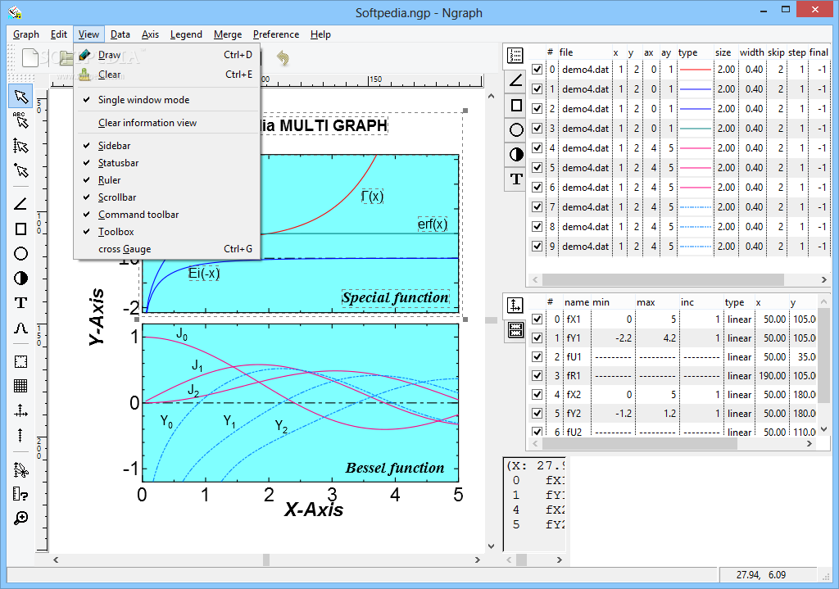Screen dimensions: 839x589
Task: Select the line drawing tool in toolbox
Action: click(20, 204)
